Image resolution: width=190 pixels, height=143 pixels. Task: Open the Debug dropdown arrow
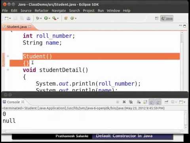pos(41,18)
